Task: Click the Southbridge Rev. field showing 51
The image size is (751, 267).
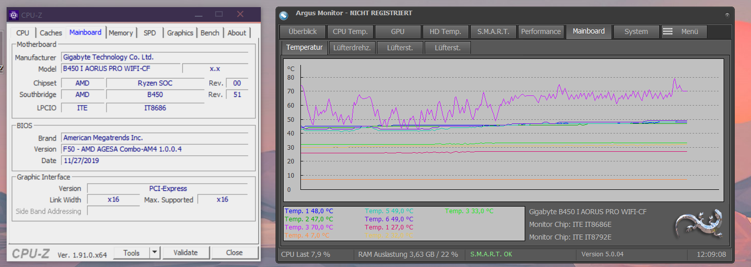Action: [x=237, y=94]
